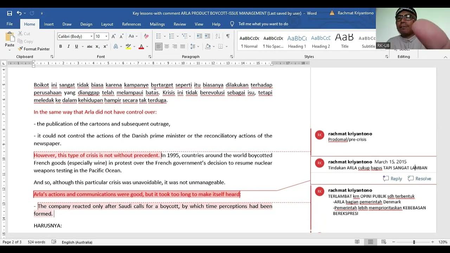Reply to the ARLA cukup bagus comment
Image resolution: width=450 pixels, height=253 pixels.
(x=392, y=179)
